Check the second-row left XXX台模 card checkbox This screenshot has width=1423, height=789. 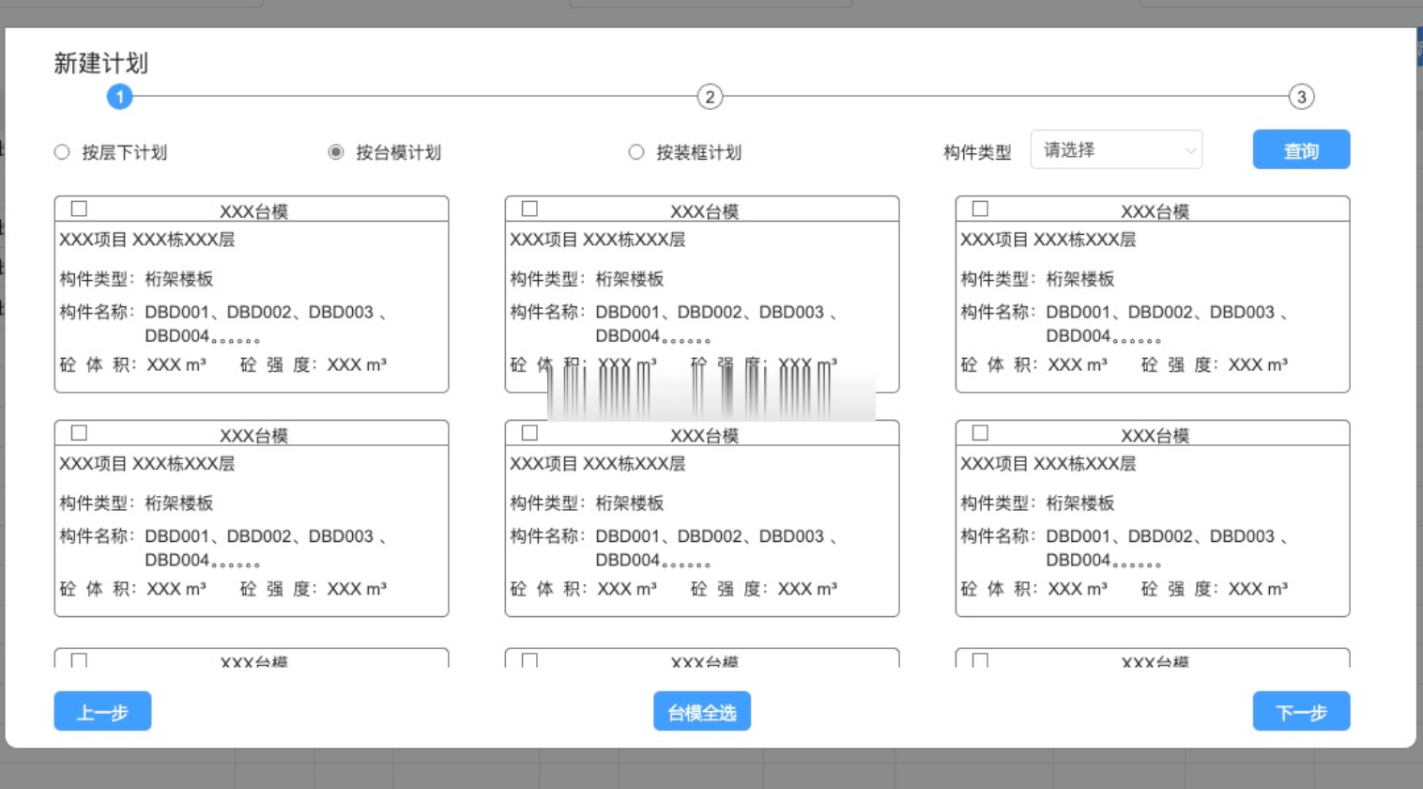[x=79, y=433]
